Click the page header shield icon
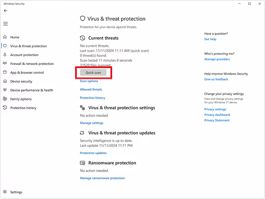Screen dimensions: 265x199 83,19
